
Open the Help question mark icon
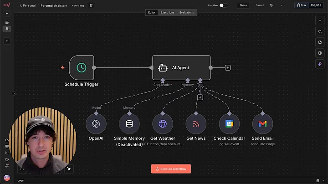(x=7, y=159)
